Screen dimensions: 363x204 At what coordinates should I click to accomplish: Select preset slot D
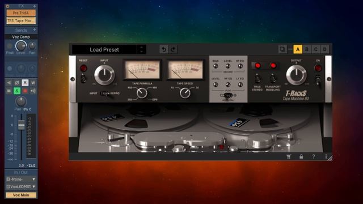point(324,49)
